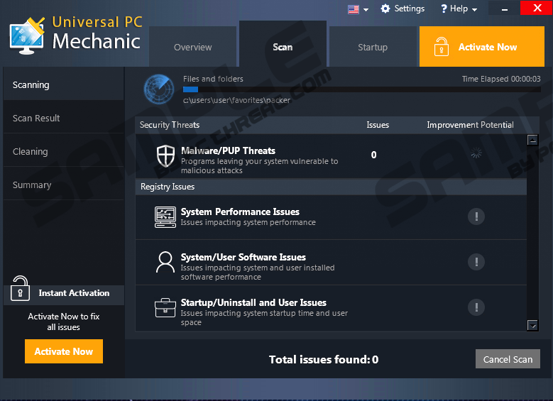Open the US flag language selector
This screenshot has height=401, width=553.
pos(353,9)
